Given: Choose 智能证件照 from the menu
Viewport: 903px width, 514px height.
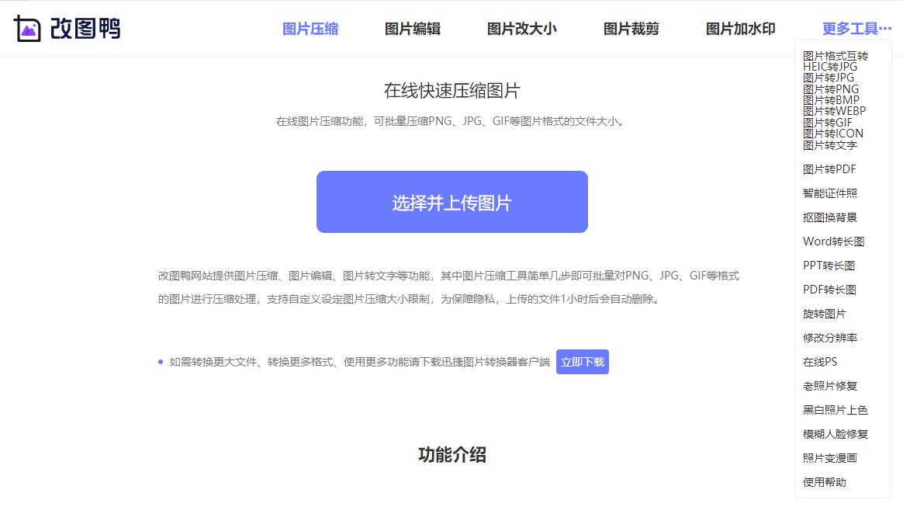Looking at the screenshot, I should [832, 193].
